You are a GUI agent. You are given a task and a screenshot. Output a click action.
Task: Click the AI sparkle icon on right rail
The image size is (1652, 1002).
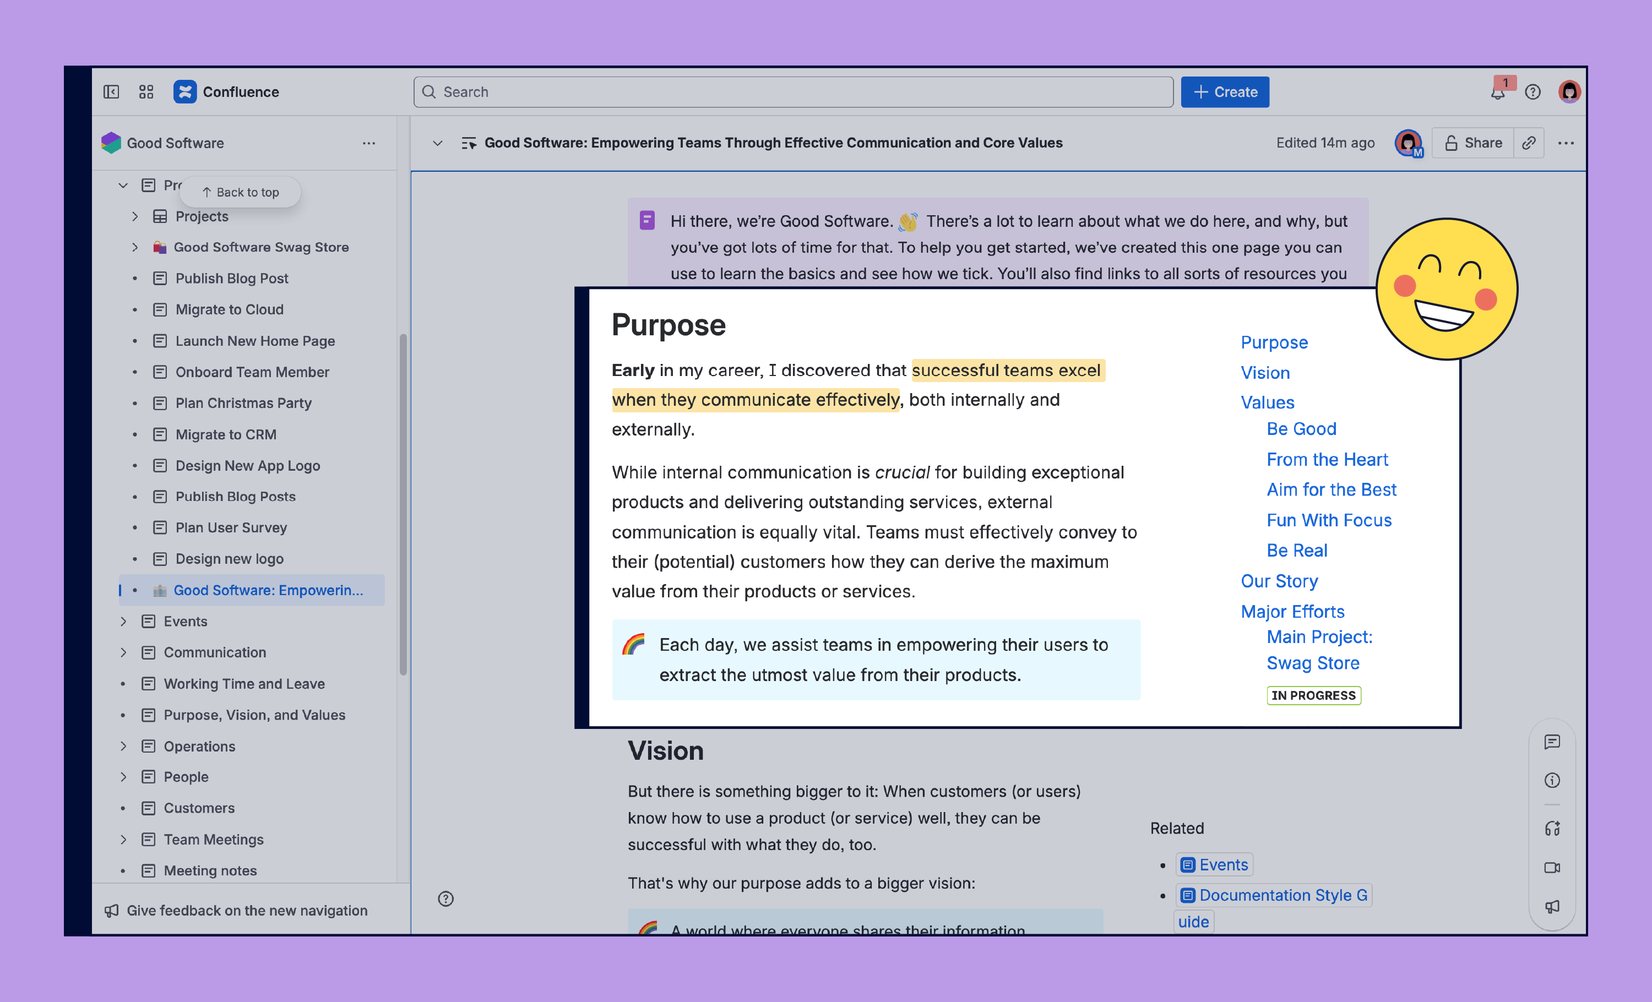[1551, 829]
